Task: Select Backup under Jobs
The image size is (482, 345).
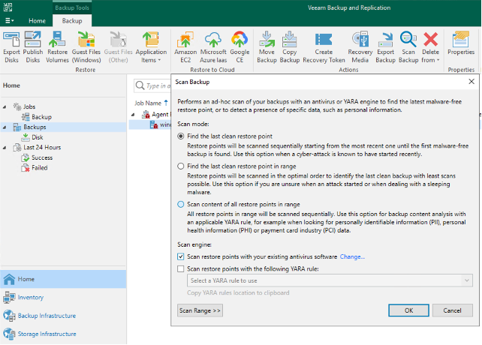Action: (41, 117)
